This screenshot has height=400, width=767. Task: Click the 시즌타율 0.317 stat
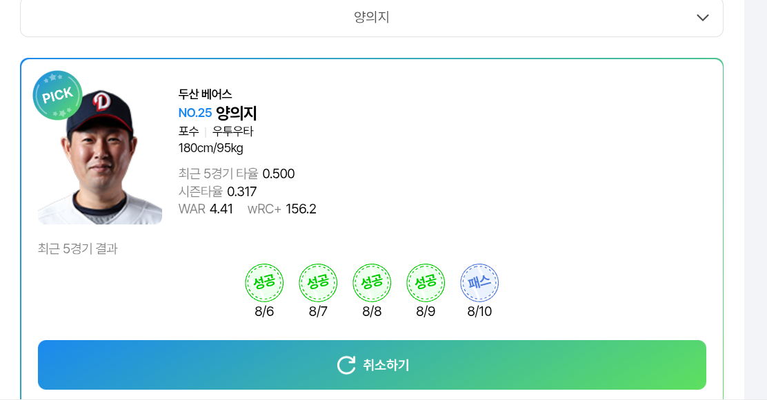(217, 191)
